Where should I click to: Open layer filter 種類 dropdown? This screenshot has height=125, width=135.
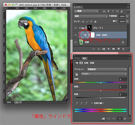click(86, 11)
